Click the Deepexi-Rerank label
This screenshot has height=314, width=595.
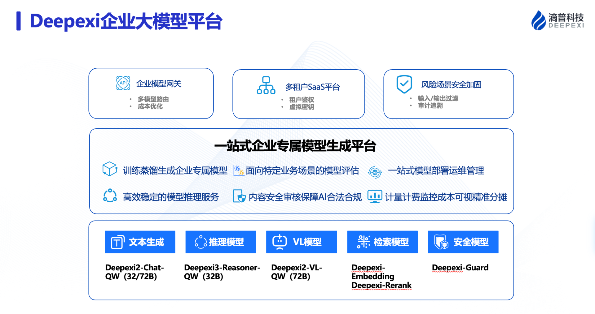(381, 285)
